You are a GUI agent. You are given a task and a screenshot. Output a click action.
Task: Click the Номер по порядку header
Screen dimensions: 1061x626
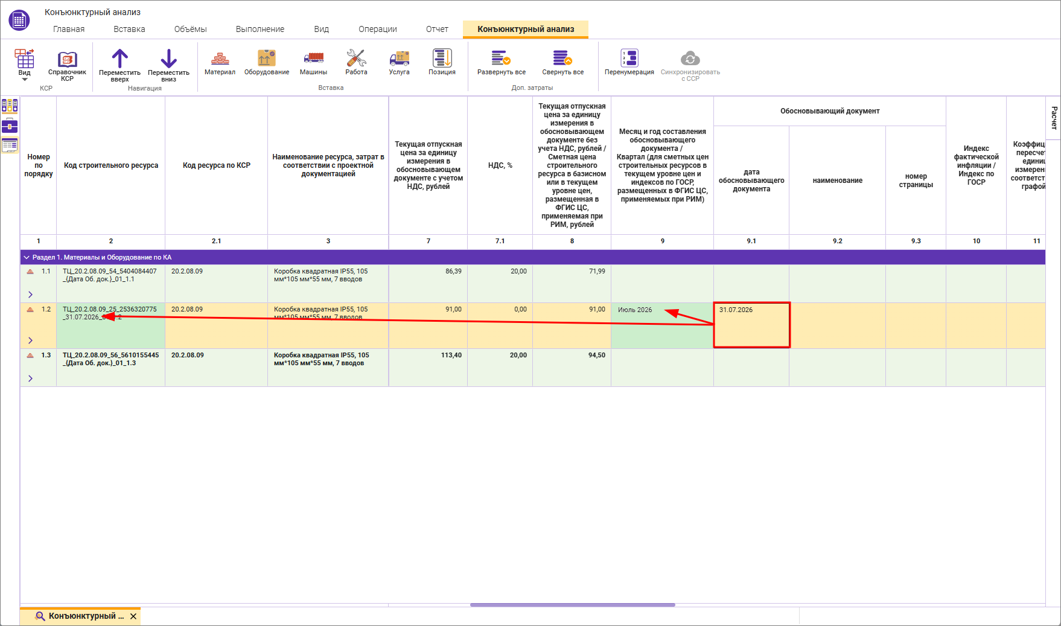[38, 165]
